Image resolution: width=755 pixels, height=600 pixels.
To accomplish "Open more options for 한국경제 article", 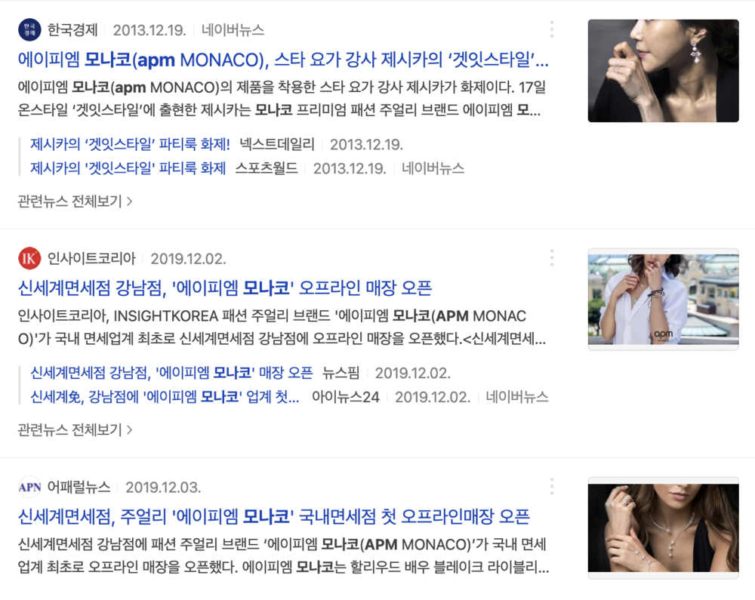I will point(552,30).
